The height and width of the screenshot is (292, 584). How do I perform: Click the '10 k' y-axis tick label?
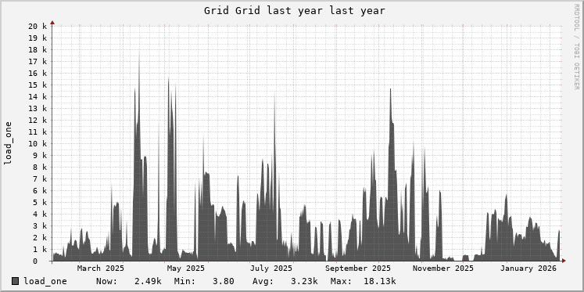click(38, 143)
